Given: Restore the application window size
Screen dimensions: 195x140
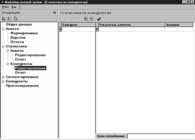Looking at the screenshot, I should pyautogui.click(x=188, y=2).
